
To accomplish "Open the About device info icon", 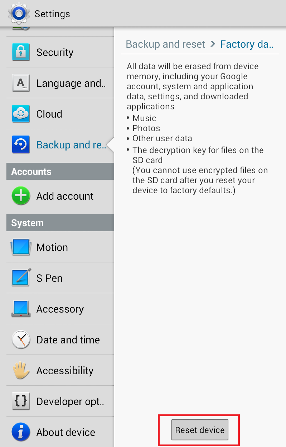I will 21,432.
